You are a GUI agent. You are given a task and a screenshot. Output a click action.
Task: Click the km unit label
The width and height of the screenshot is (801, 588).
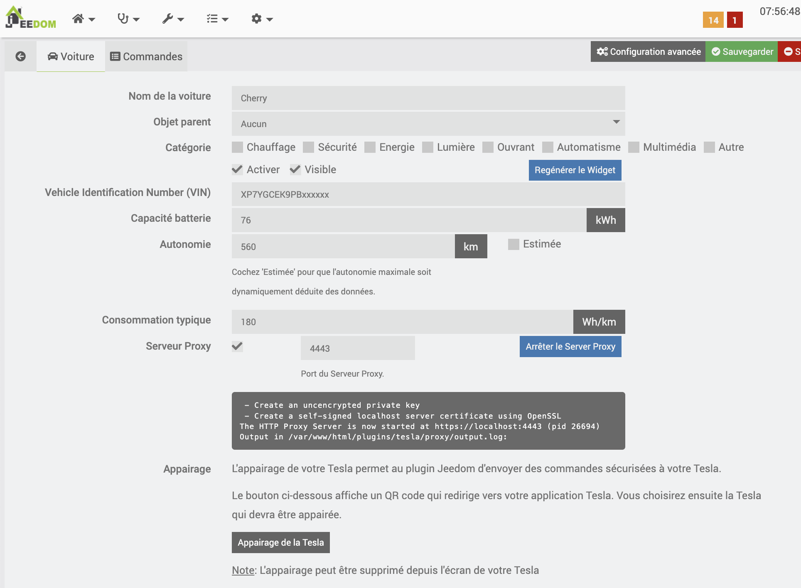pyautogui.click(x=471, y=246)
